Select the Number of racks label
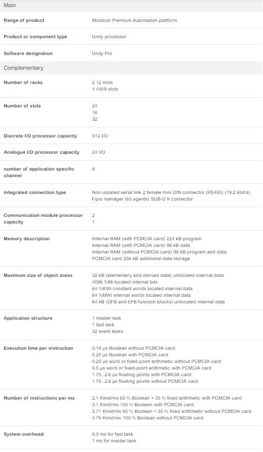 click(x=23, y=82)
